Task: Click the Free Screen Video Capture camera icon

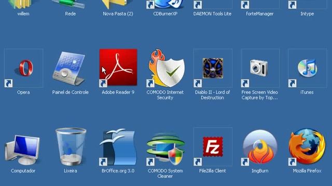Action: (260, 68)
